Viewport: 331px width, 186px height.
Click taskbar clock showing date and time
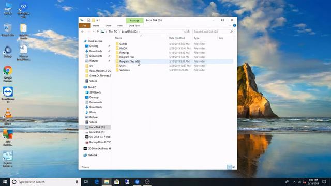point(313,182)
